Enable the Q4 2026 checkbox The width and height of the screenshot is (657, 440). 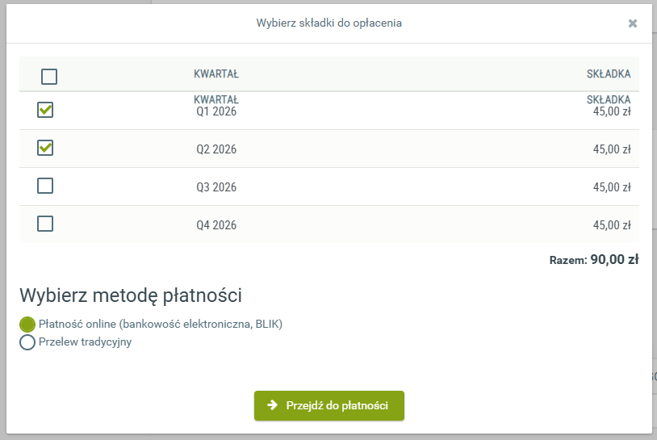tap(46, 224)
